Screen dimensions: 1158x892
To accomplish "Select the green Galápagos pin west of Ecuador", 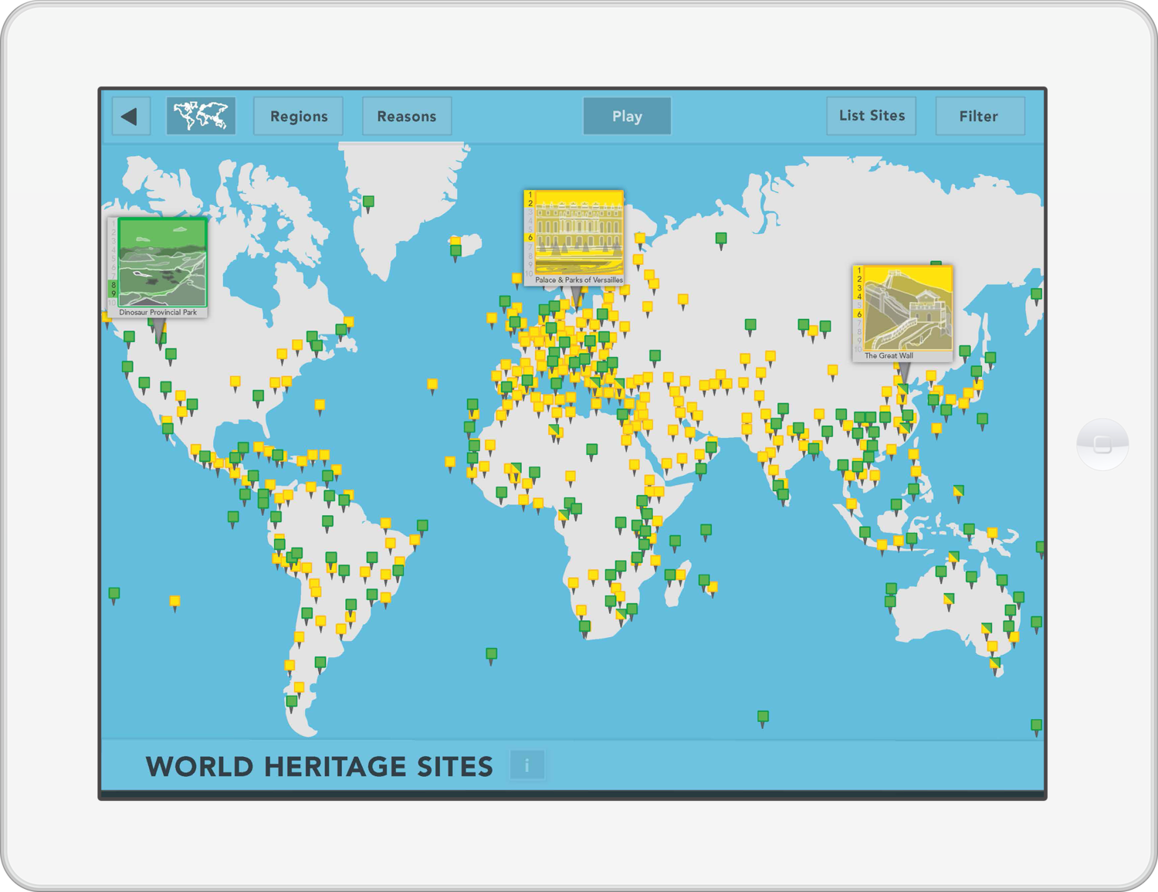I will click(234, 519).
